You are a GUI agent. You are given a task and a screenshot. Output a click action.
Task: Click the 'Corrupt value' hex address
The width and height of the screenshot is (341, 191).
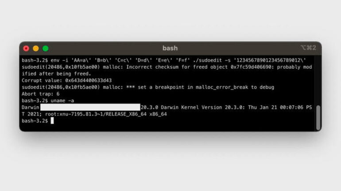[89, 81]
